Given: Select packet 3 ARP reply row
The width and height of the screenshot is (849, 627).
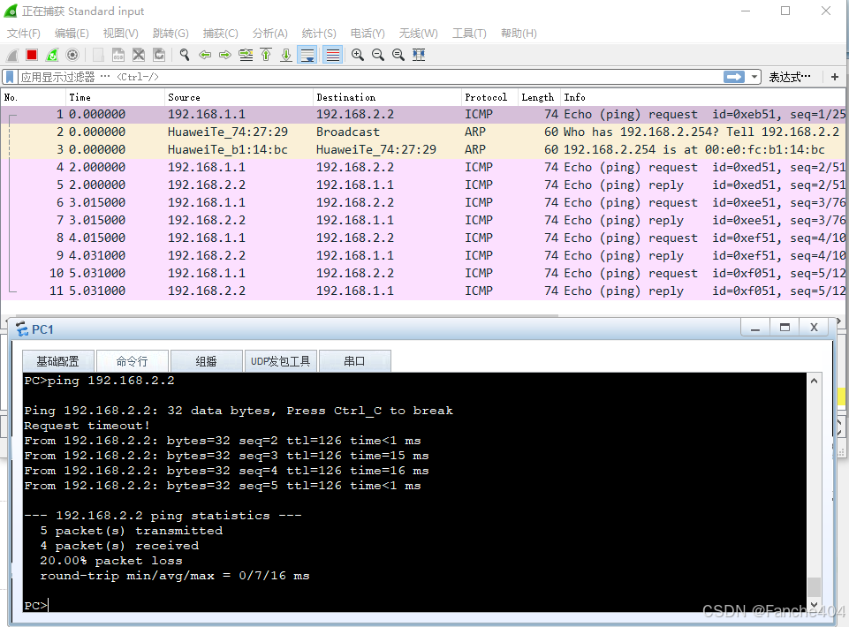Looking at the screenshot, I should coord(423,149).
